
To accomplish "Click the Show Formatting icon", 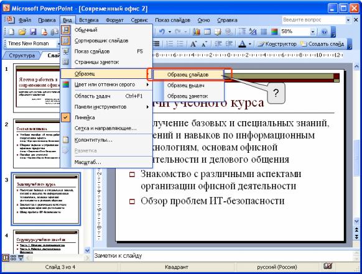I will tap(253, 32).
